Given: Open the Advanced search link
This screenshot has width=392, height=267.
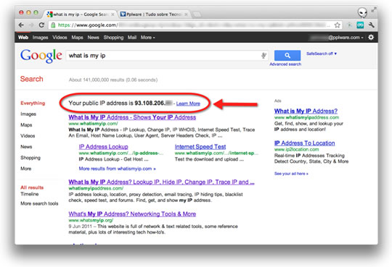Looking at the screenshot, I should 285,64.
